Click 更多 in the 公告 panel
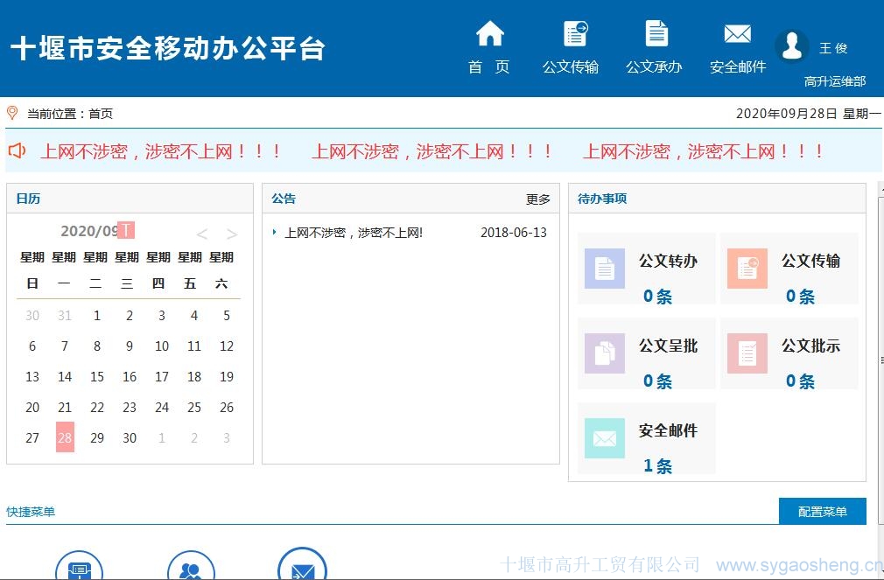Viewport: 884px width, 580px height. pos(538,199)
